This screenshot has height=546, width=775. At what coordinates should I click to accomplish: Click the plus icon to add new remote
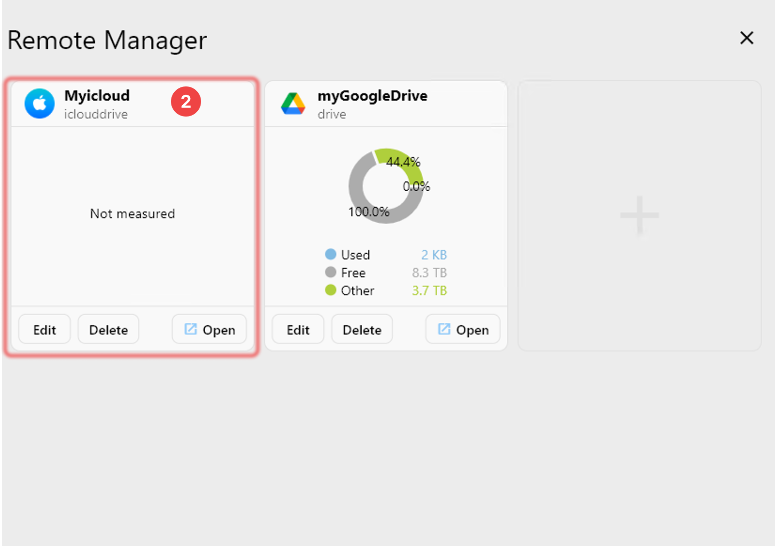(639, 215)
